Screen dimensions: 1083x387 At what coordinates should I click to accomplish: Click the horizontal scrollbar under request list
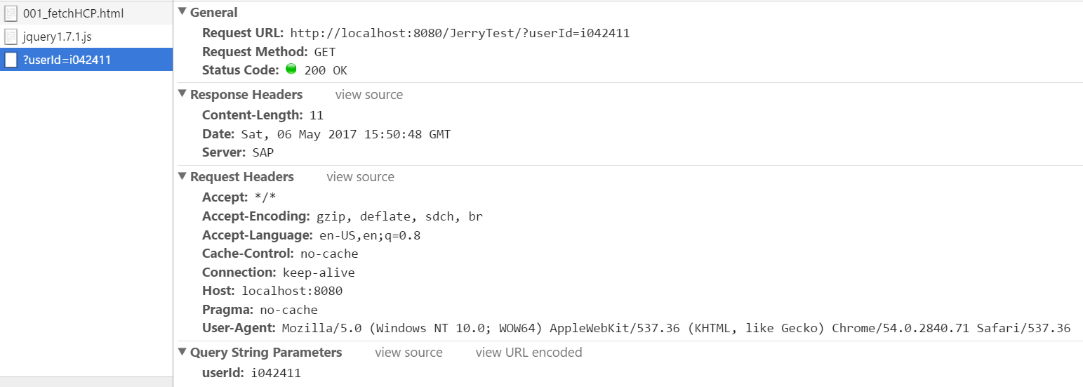tap(86, 382)
